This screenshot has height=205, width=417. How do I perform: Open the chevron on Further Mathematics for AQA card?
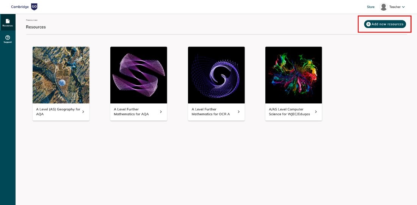161,112
